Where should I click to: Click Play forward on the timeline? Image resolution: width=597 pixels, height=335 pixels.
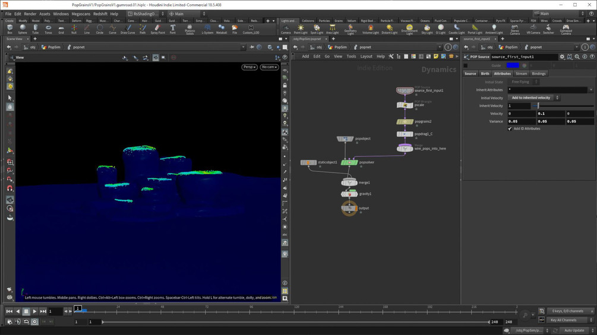[x=34, y=311]
